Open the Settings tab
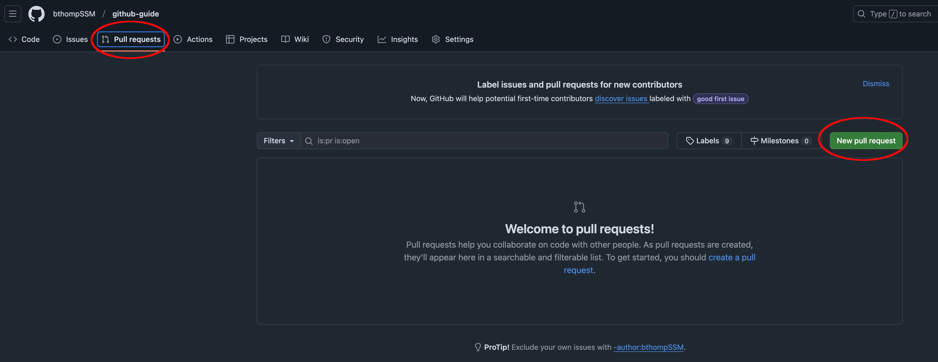Viewport: 938px width, 362px height. click(452, 39)
